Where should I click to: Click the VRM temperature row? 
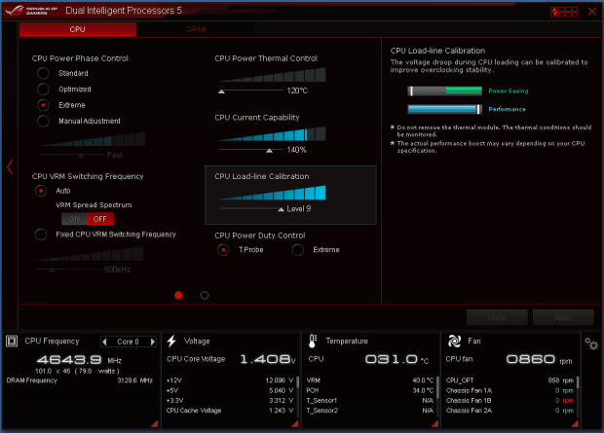[x=370, y=380]
